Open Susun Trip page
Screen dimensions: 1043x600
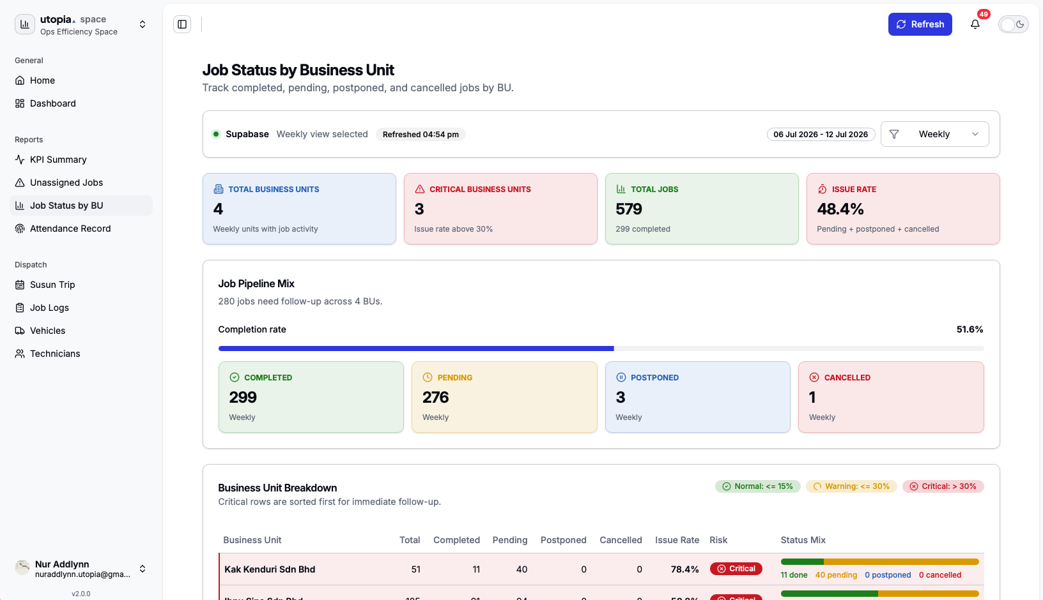pyautogui.click(x=81, y=285)
